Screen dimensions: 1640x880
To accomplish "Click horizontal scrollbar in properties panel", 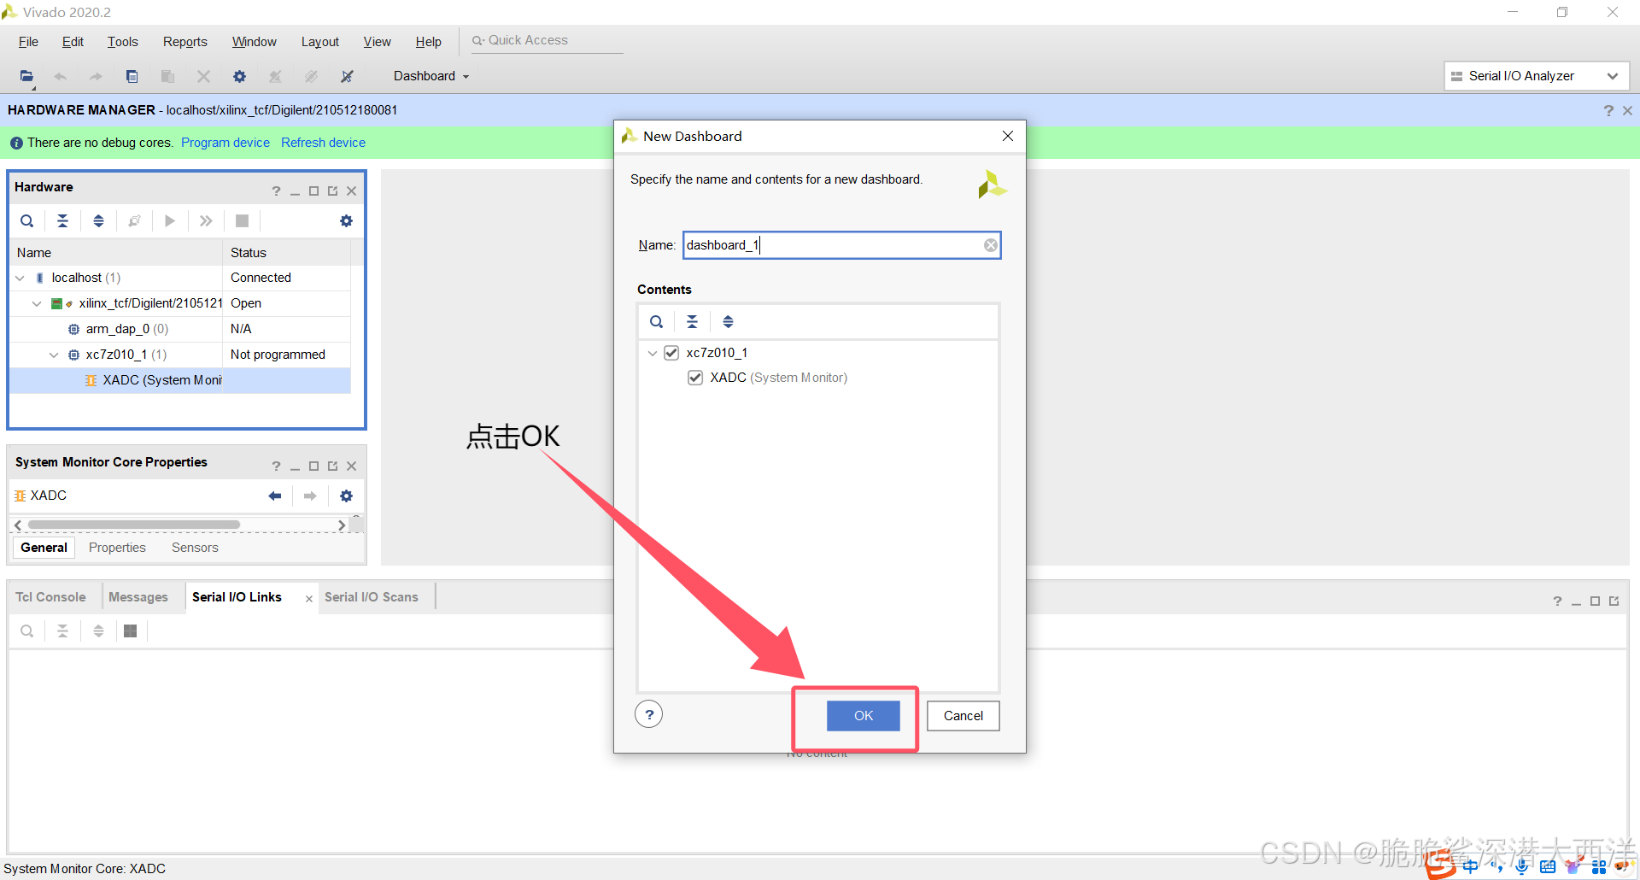I will (x=134, y=525).
